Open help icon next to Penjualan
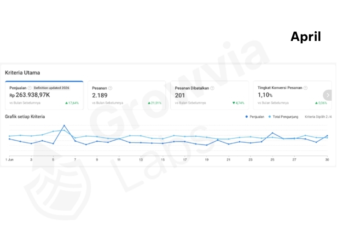337x230 pixels. pyautogui.click(x=29, y=88)
